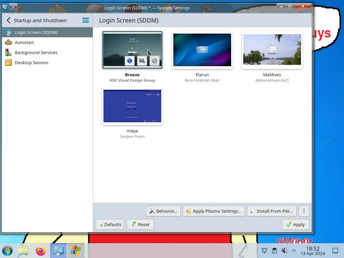Restore Defaults
This screenshot has height=258, width=344.
click(110, 224)
